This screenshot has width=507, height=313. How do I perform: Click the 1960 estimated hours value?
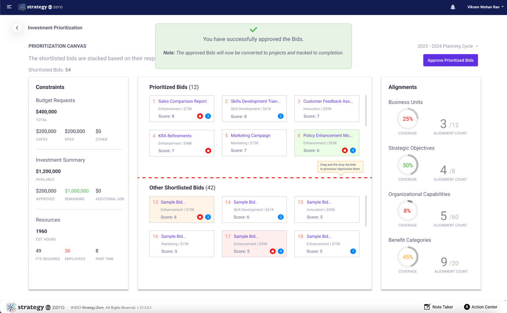click(x=41, y=231)
